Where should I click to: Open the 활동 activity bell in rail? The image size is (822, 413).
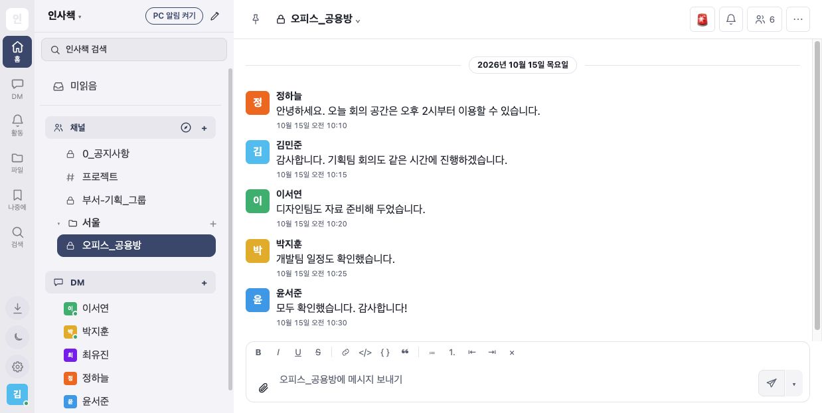17,125
